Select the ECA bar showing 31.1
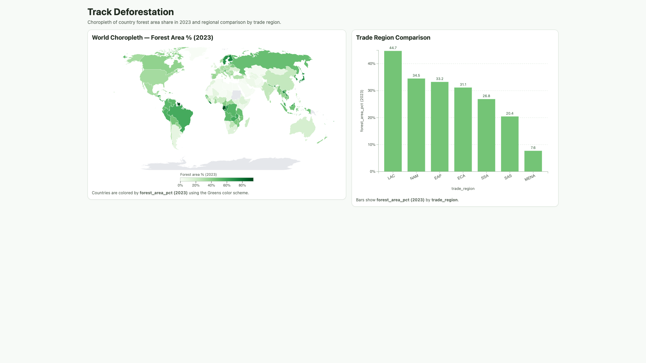Viewport: 646px width, 363px height. (x=463, y=130)
